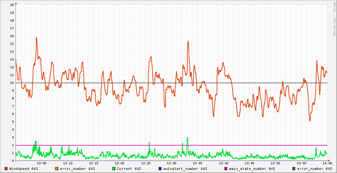This screenshot has width=337, height=173.
Task: Select the Windspeed AVG legend label
Action: pos(23,169)
